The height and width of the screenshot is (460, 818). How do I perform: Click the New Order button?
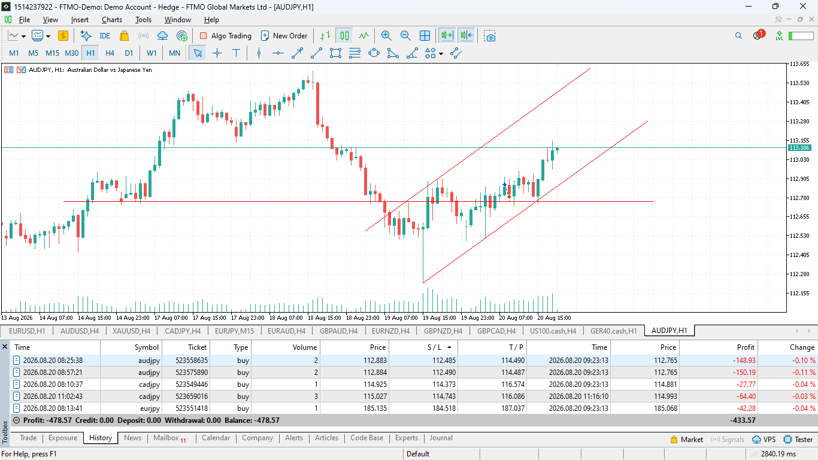284,36
